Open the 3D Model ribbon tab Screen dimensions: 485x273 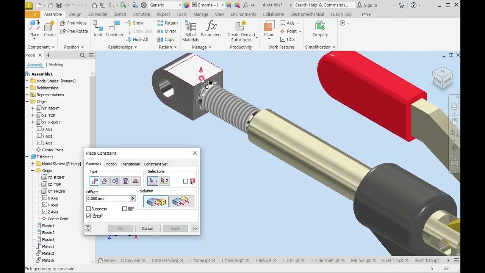[x=97, y=14]
